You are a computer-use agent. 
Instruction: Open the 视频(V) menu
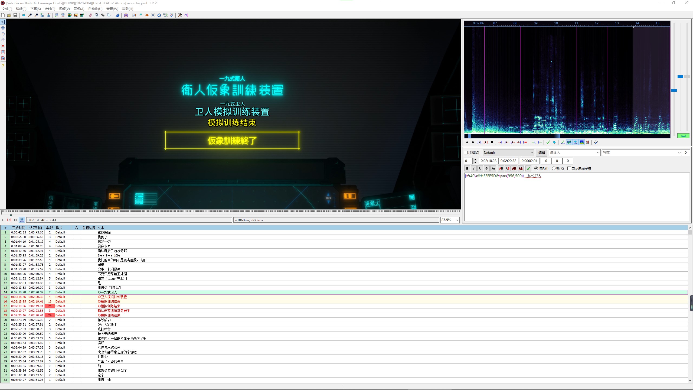tap(64, 9)
